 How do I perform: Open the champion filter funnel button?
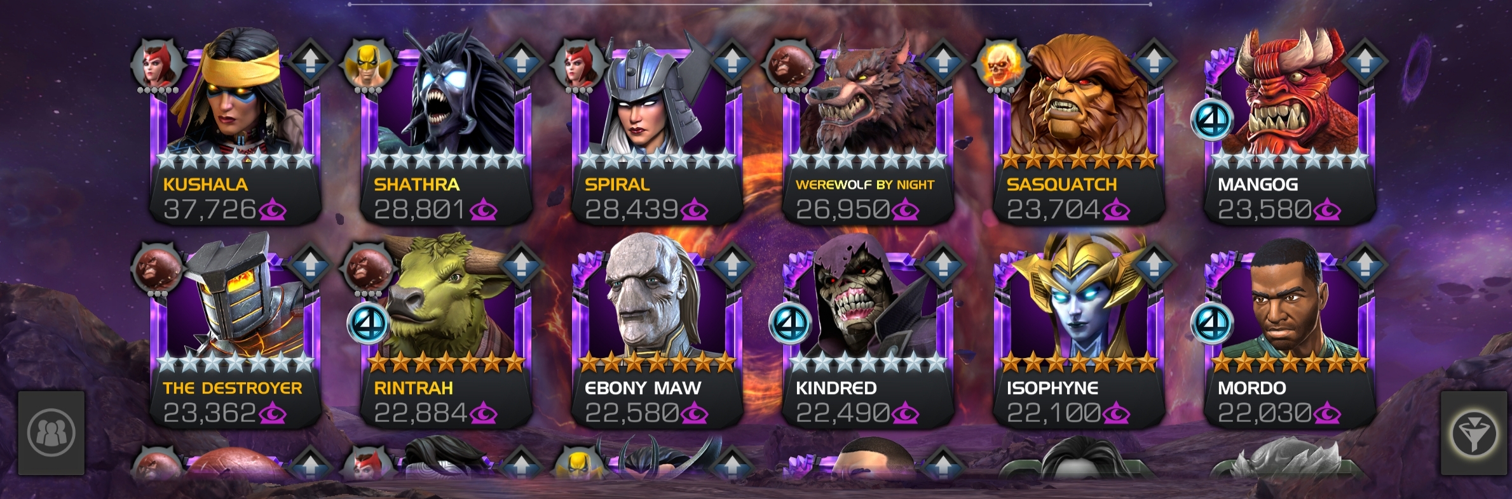click(1474, 433)
